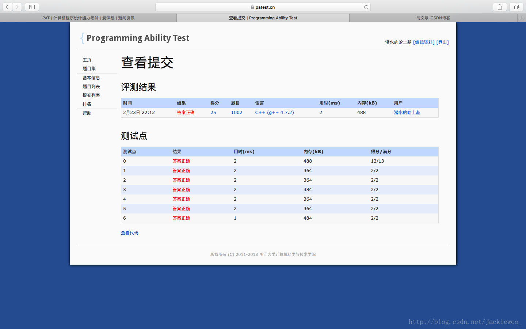The width and height of the screenshot is (526, 329).
Task: Click the 答案正确 result in submission row
Action: (186, 113)
